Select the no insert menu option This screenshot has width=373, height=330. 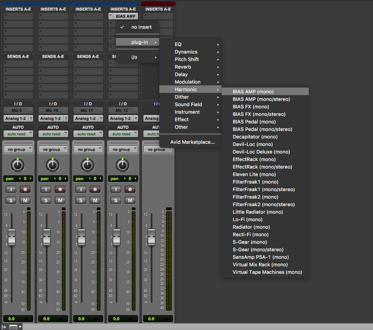[138, 27]
